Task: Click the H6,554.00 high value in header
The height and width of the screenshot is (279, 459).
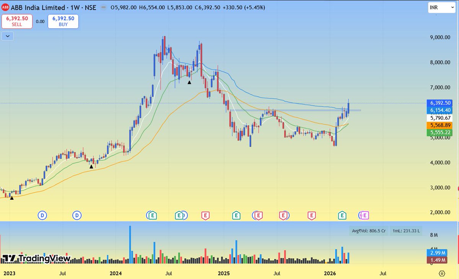Action: (152, 8)
